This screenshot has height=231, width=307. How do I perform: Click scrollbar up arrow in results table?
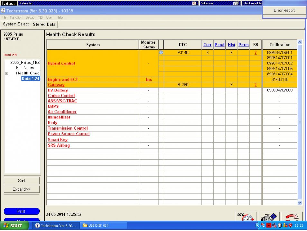coord(300,42)
